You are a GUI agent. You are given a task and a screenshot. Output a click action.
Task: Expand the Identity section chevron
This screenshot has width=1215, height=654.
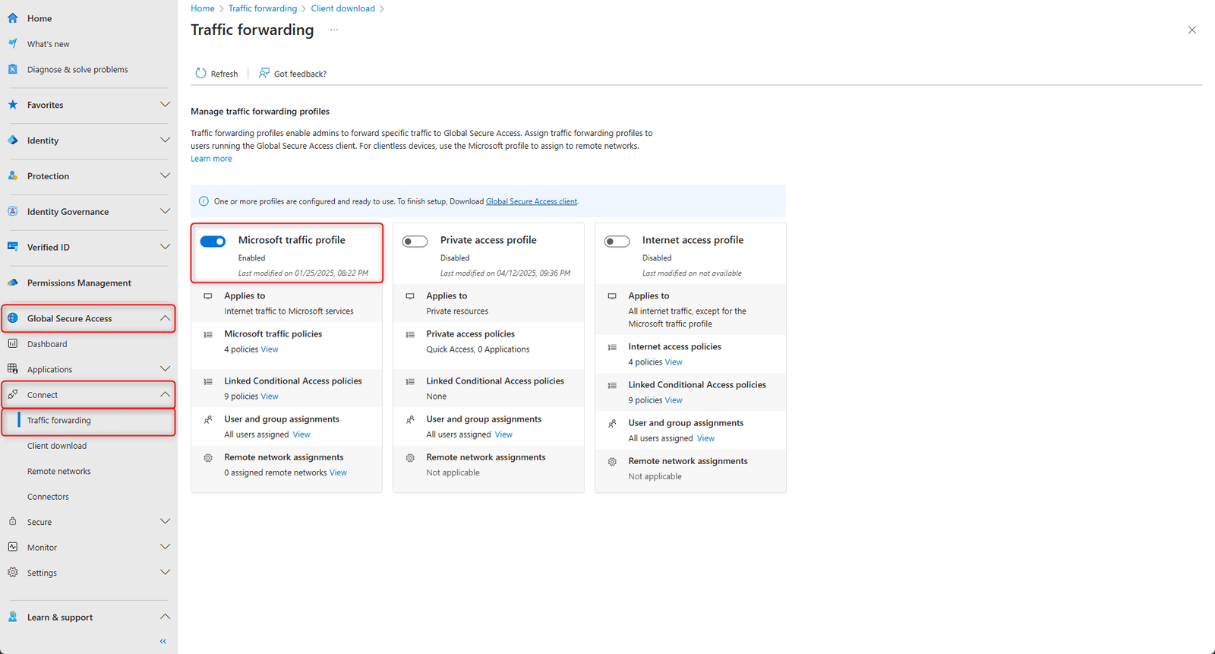[x=165, y=141]
